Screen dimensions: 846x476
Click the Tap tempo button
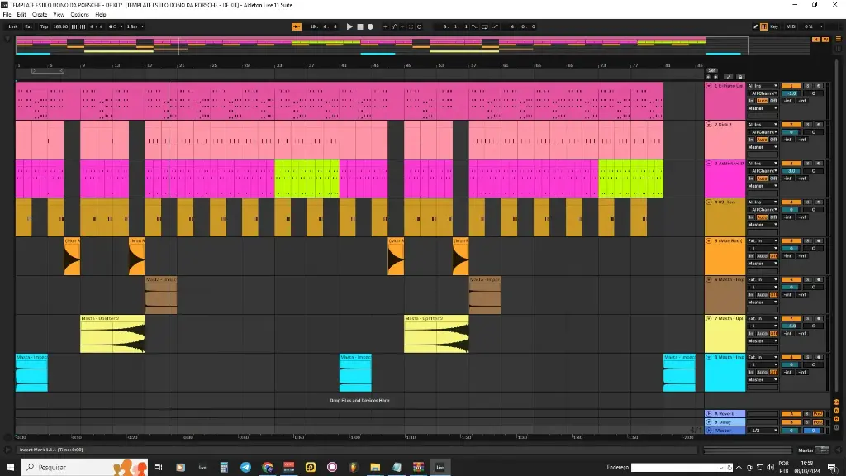[x=45, y=26]
